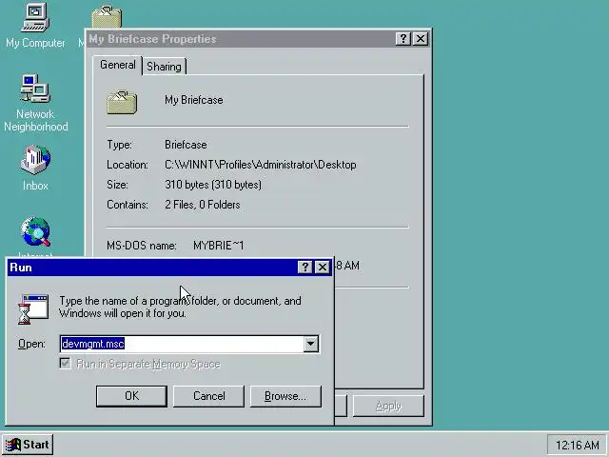Image resolution: width=609 pixels, height=457 pixels.
Task: Click the Browse... button
Action: tap(285, 396)
